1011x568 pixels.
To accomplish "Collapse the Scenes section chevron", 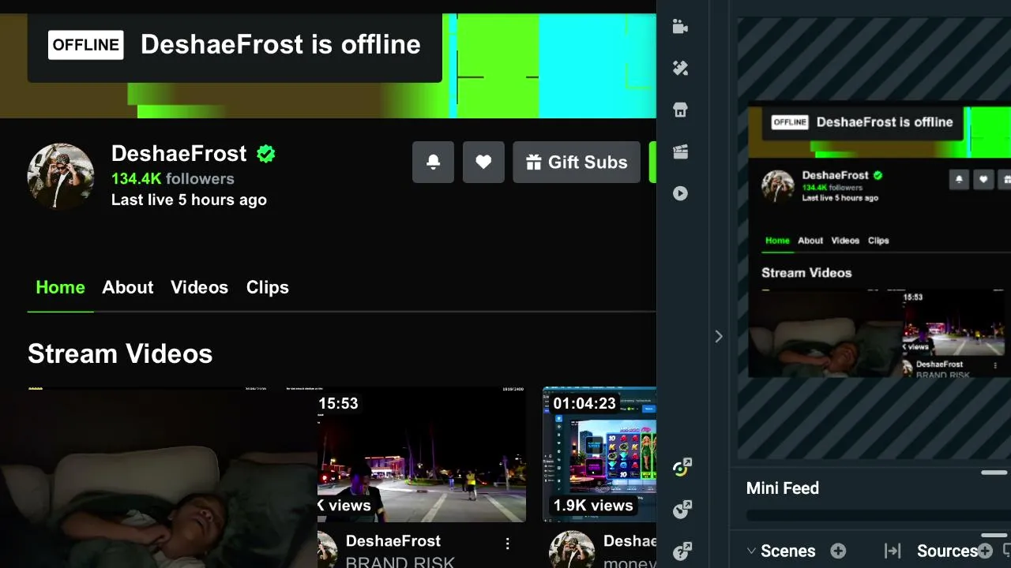I will tap(751, 551).
